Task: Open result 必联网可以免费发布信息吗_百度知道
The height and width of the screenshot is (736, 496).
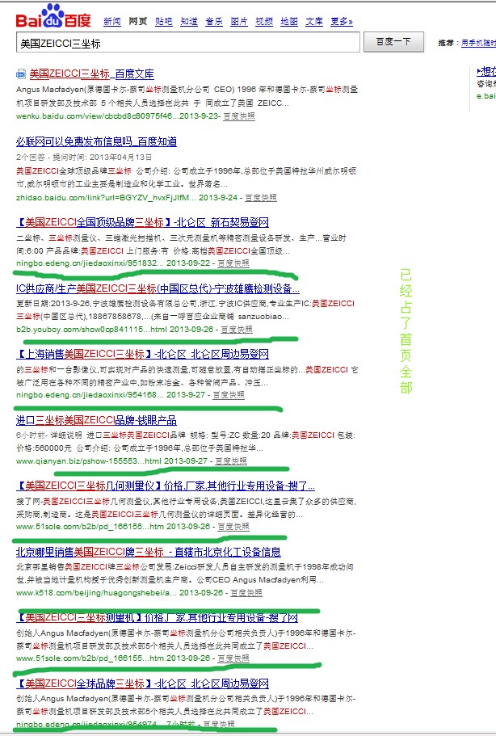Action: [96, 141]
